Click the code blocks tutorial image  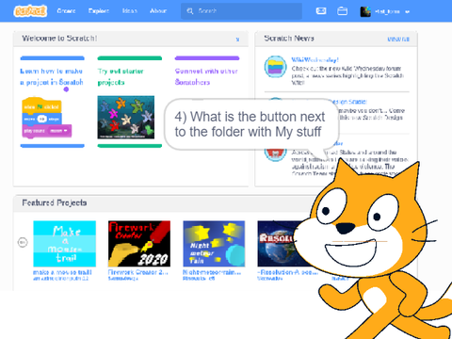point(47,119)
